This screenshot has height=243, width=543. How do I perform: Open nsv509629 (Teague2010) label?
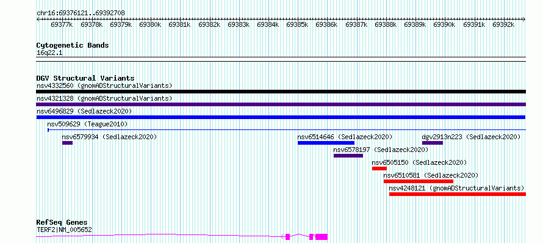click(x=87, y=124)
